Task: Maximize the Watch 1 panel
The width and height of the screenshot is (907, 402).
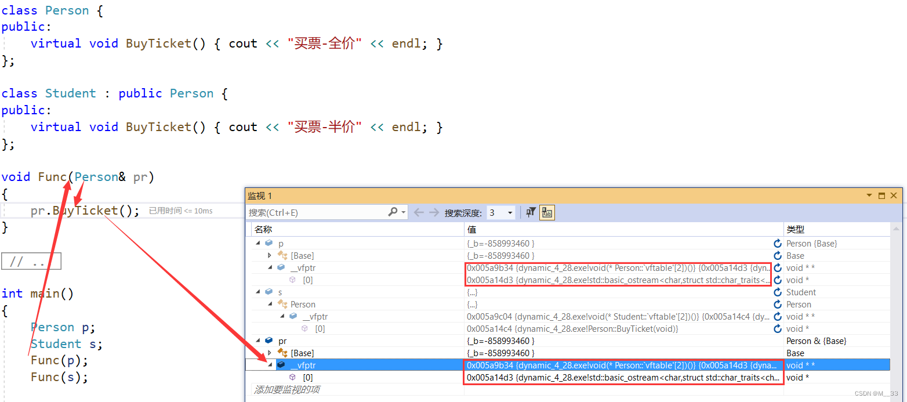Action: click(881, 195)
